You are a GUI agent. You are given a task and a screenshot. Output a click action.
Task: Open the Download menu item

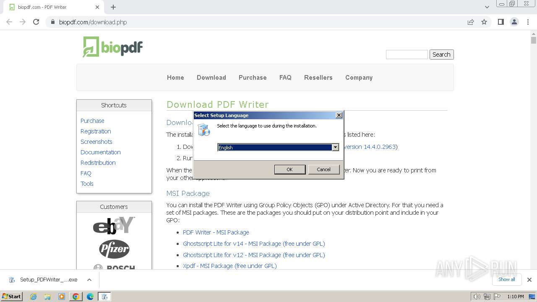click(x=211, y=78)
